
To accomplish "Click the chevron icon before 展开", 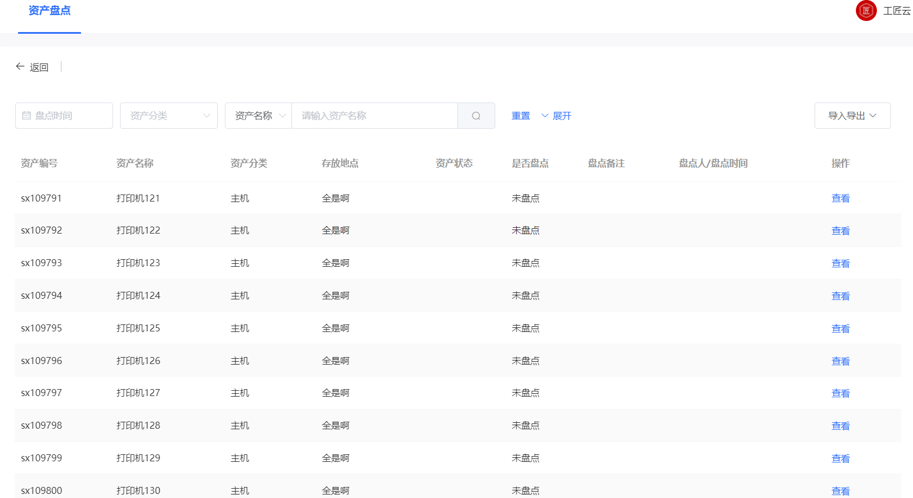I will 544,116.
